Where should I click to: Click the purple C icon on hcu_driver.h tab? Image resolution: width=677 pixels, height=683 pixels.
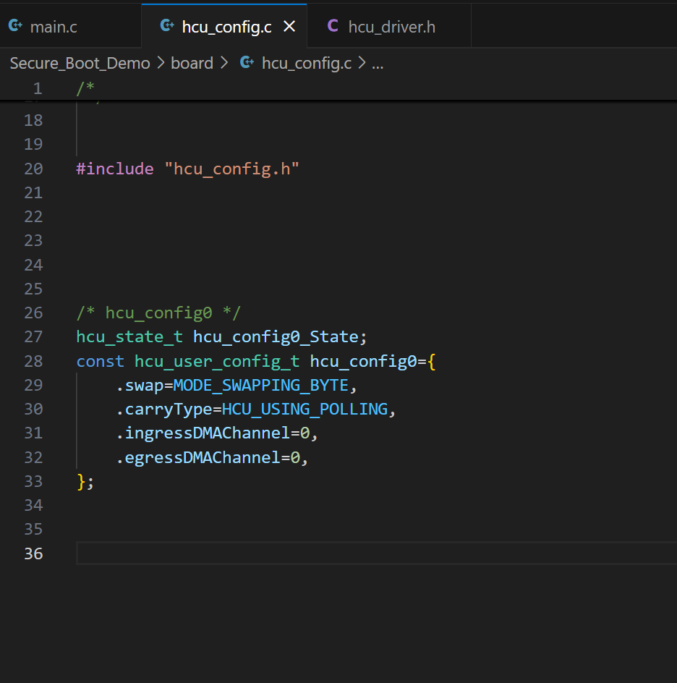[333, 26]
